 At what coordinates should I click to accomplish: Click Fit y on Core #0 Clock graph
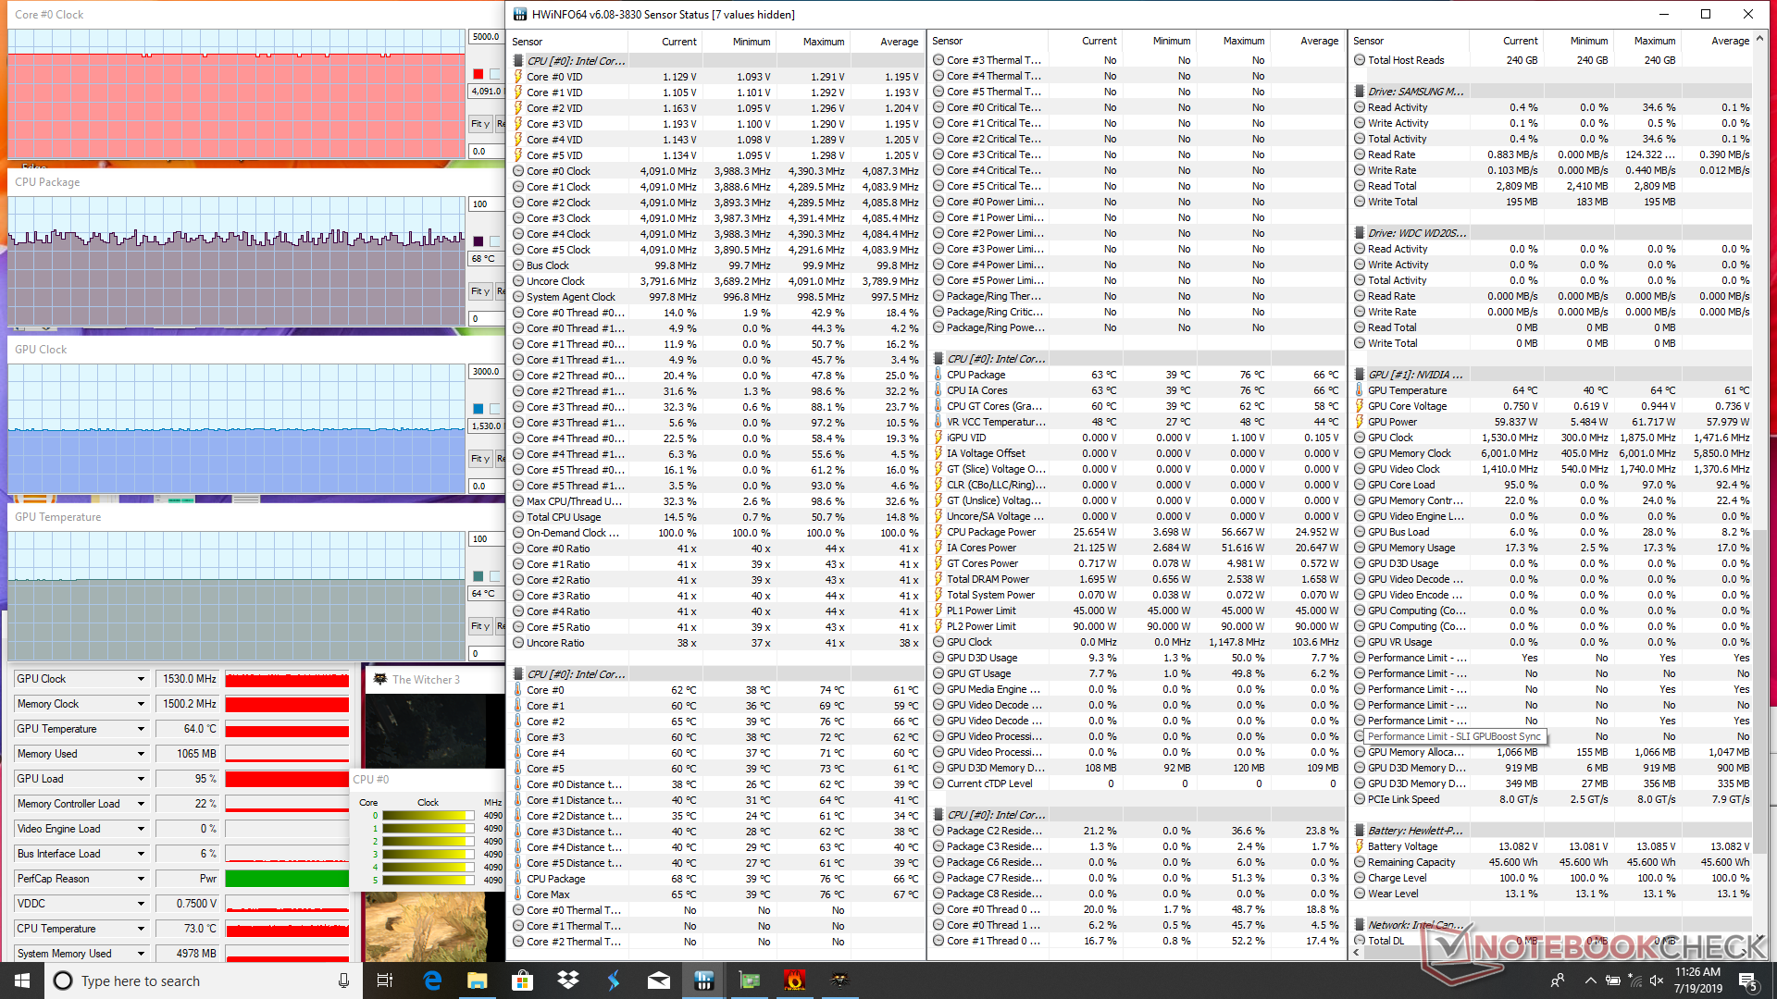479,124
